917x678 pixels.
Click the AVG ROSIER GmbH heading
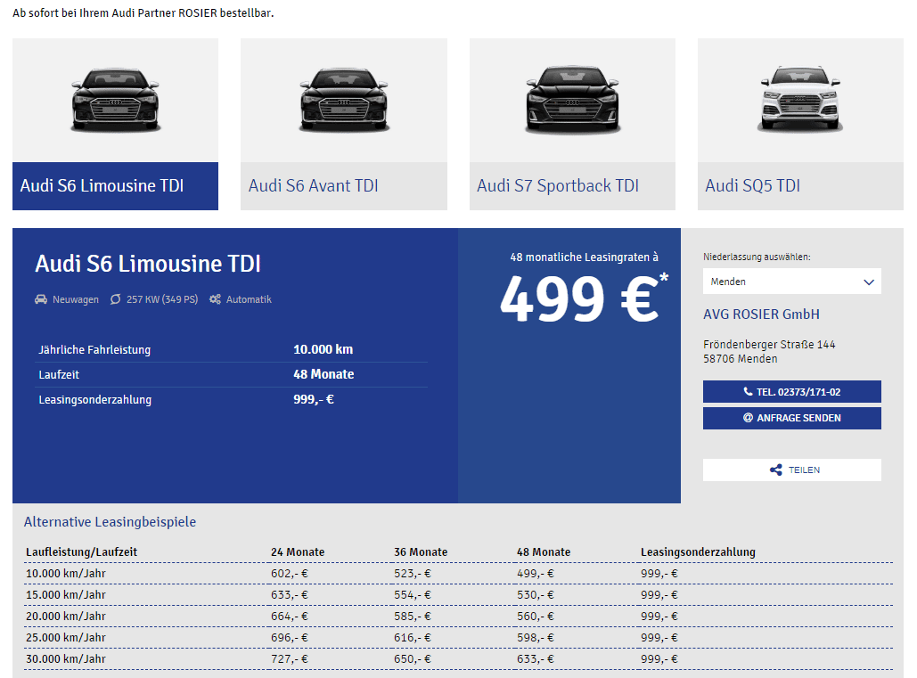[x=761, y=314]
